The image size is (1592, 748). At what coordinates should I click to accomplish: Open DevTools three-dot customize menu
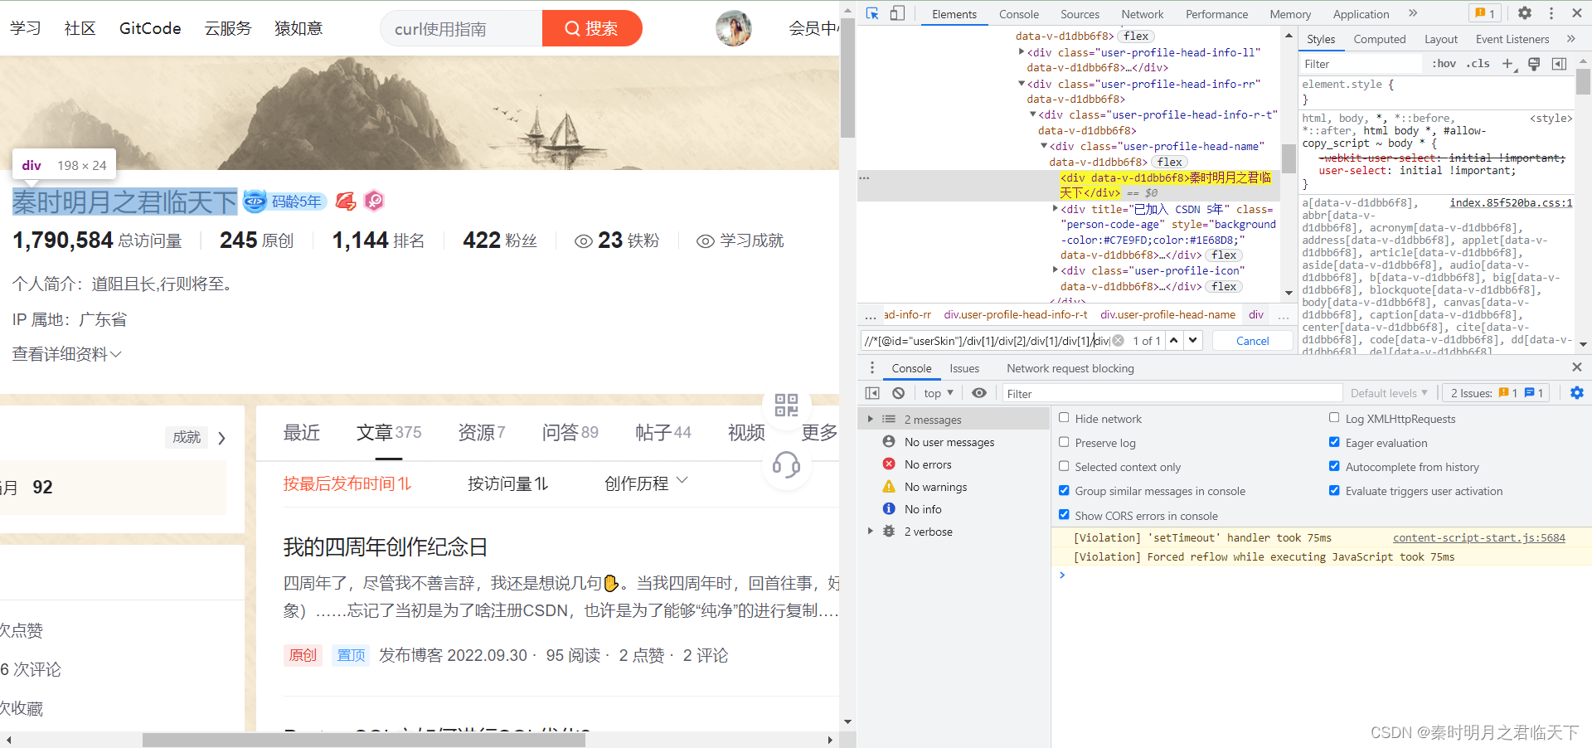(x=1551, y=13)
